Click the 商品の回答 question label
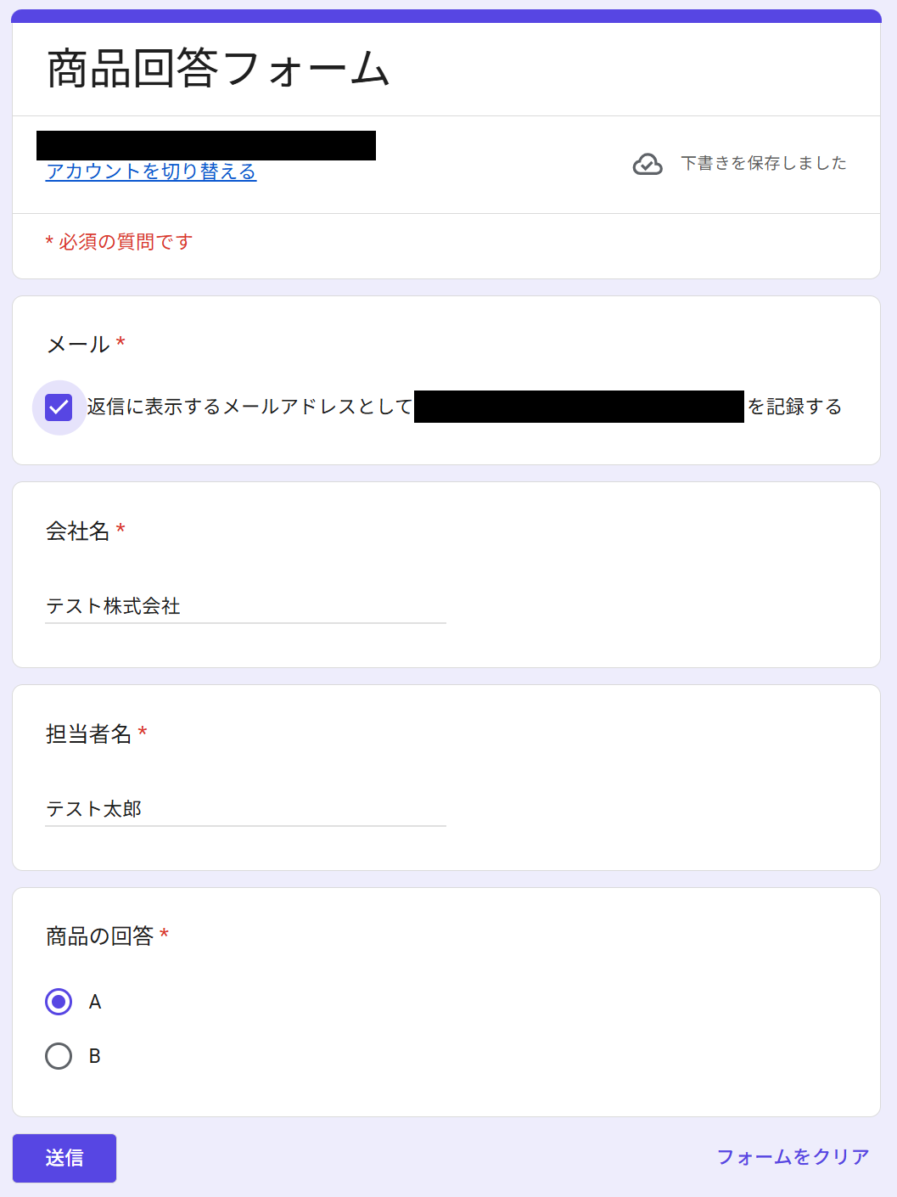This screenshot has height=1197, width=897. pyautogui.click(x=100, y=936)
